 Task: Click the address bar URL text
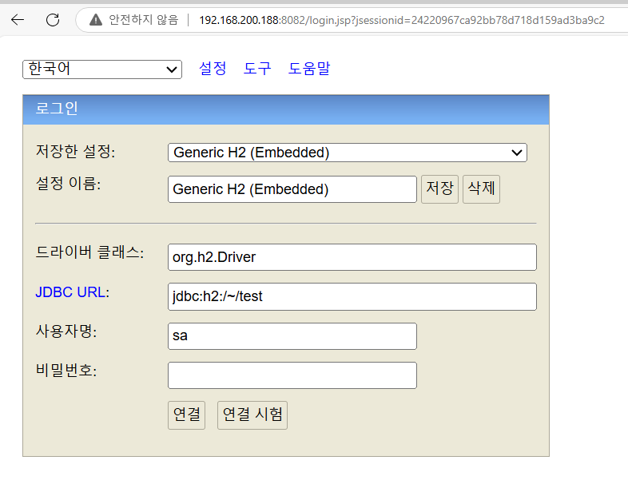coord(402,20)
